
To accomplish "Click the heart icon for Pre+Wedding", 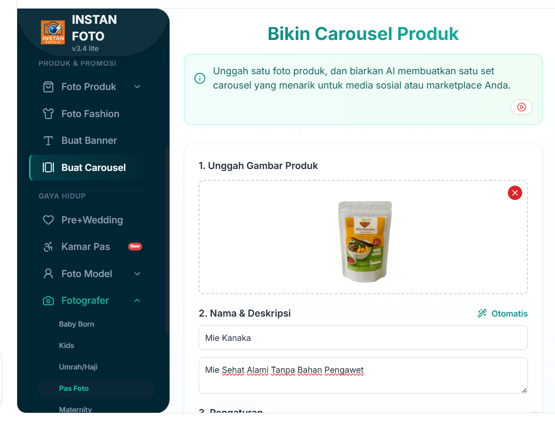I will click(x=48, y=220).
